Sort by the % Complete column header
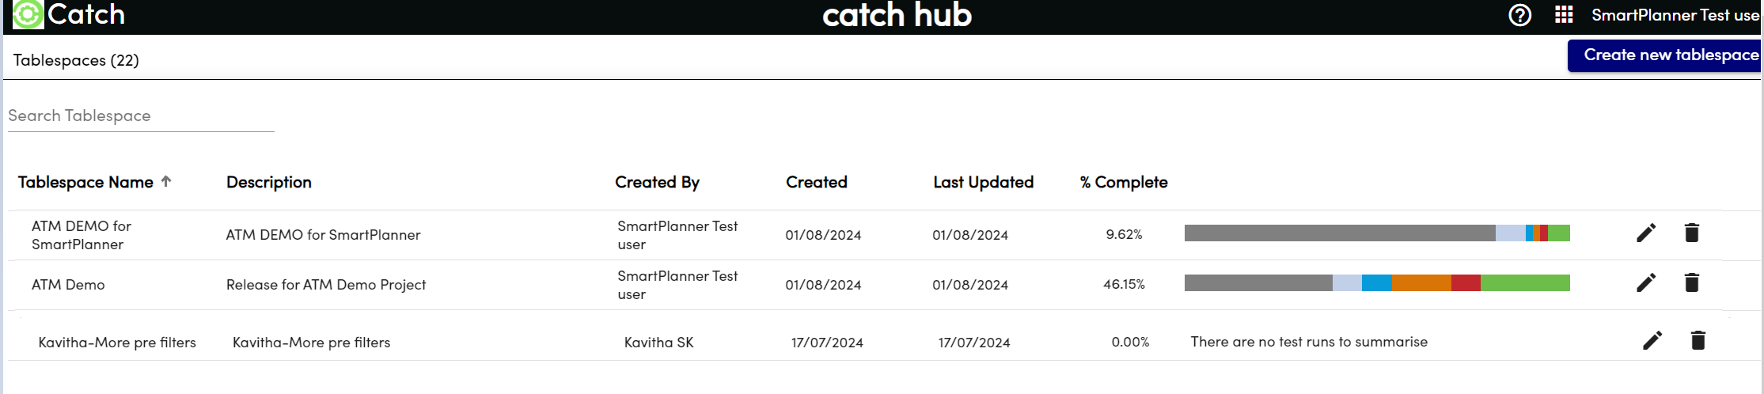1764x394 pixels. pos(1124,182)
